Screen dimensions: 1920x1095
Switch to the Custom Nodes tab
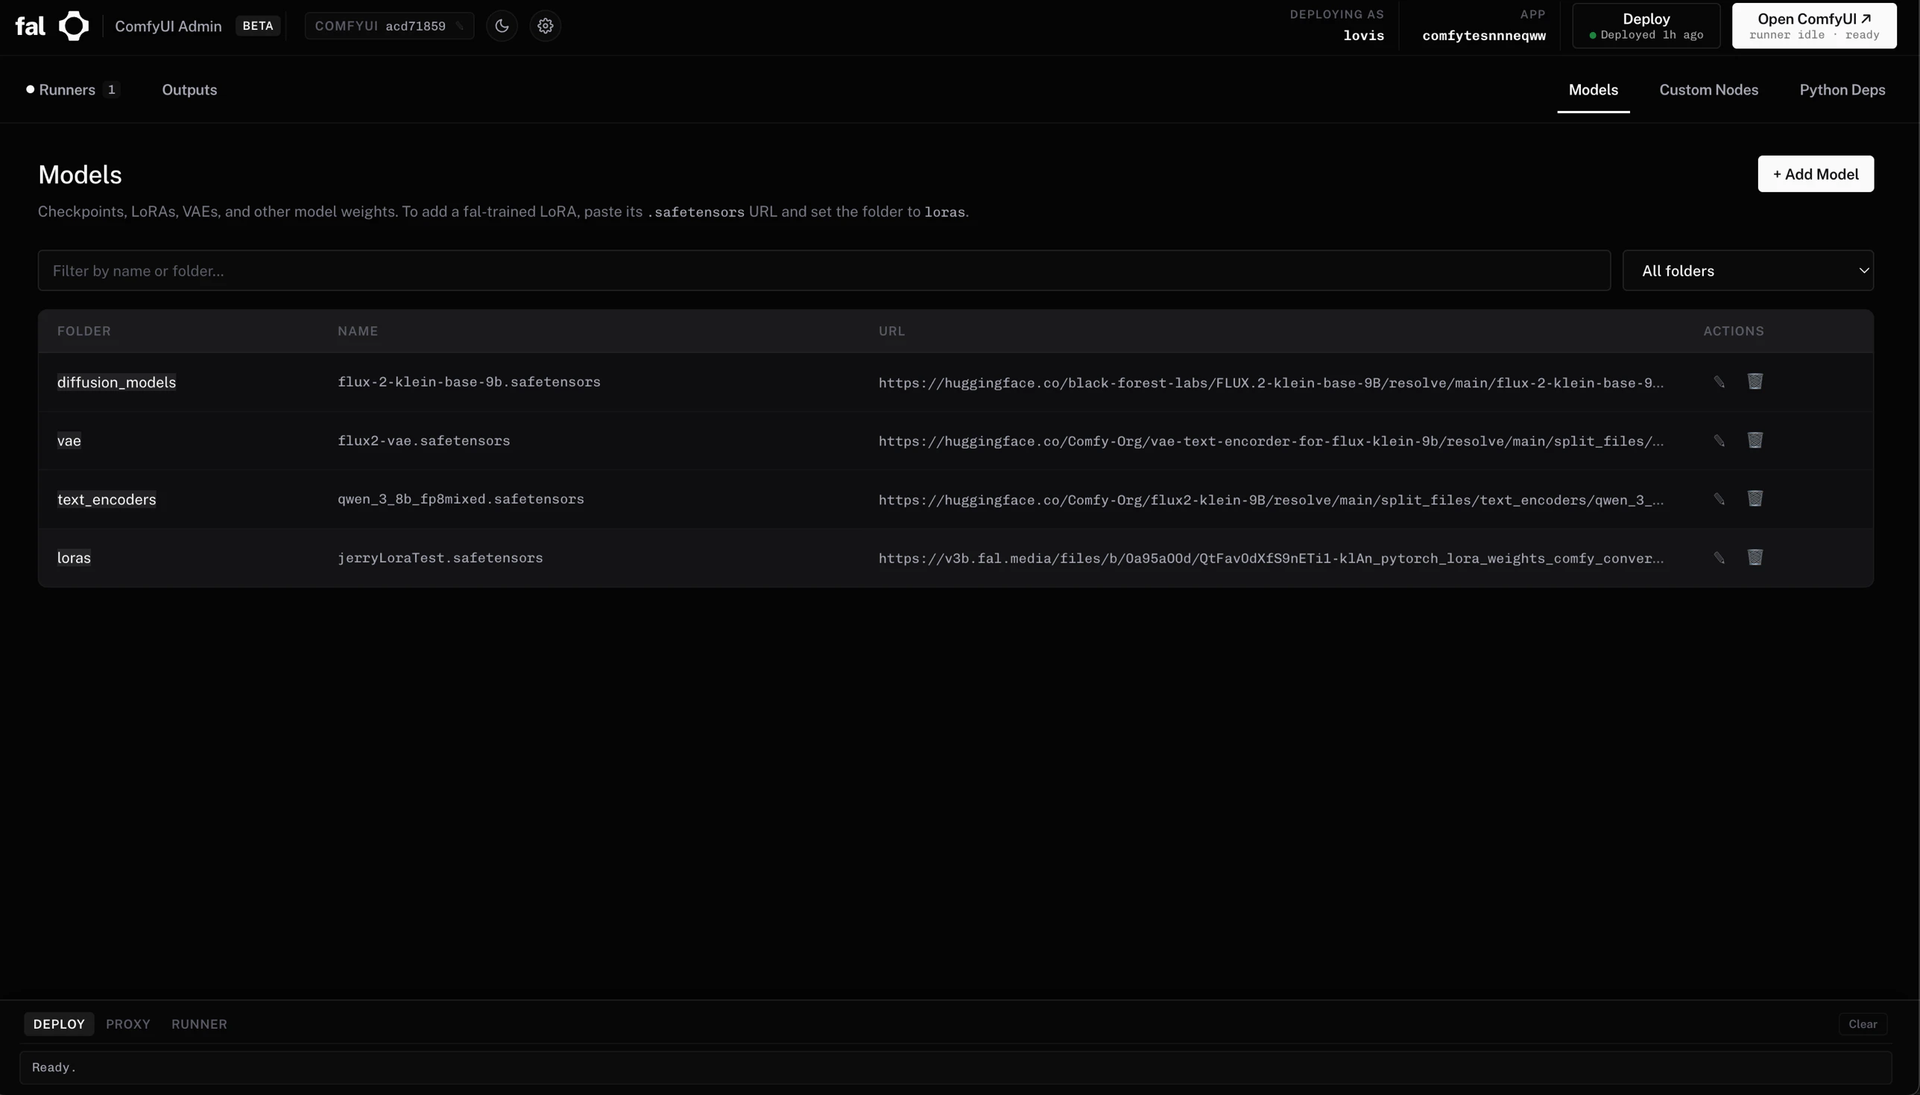click(x=1707, y=89)
